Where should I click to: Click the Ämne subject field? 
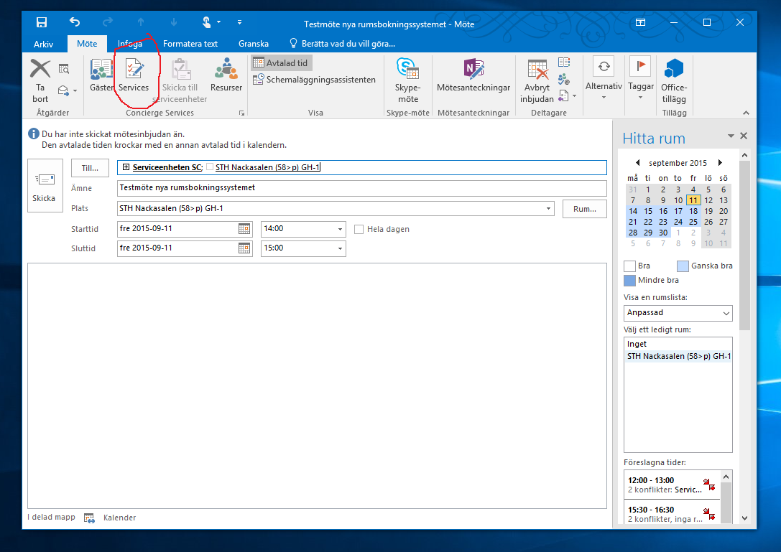361,188
